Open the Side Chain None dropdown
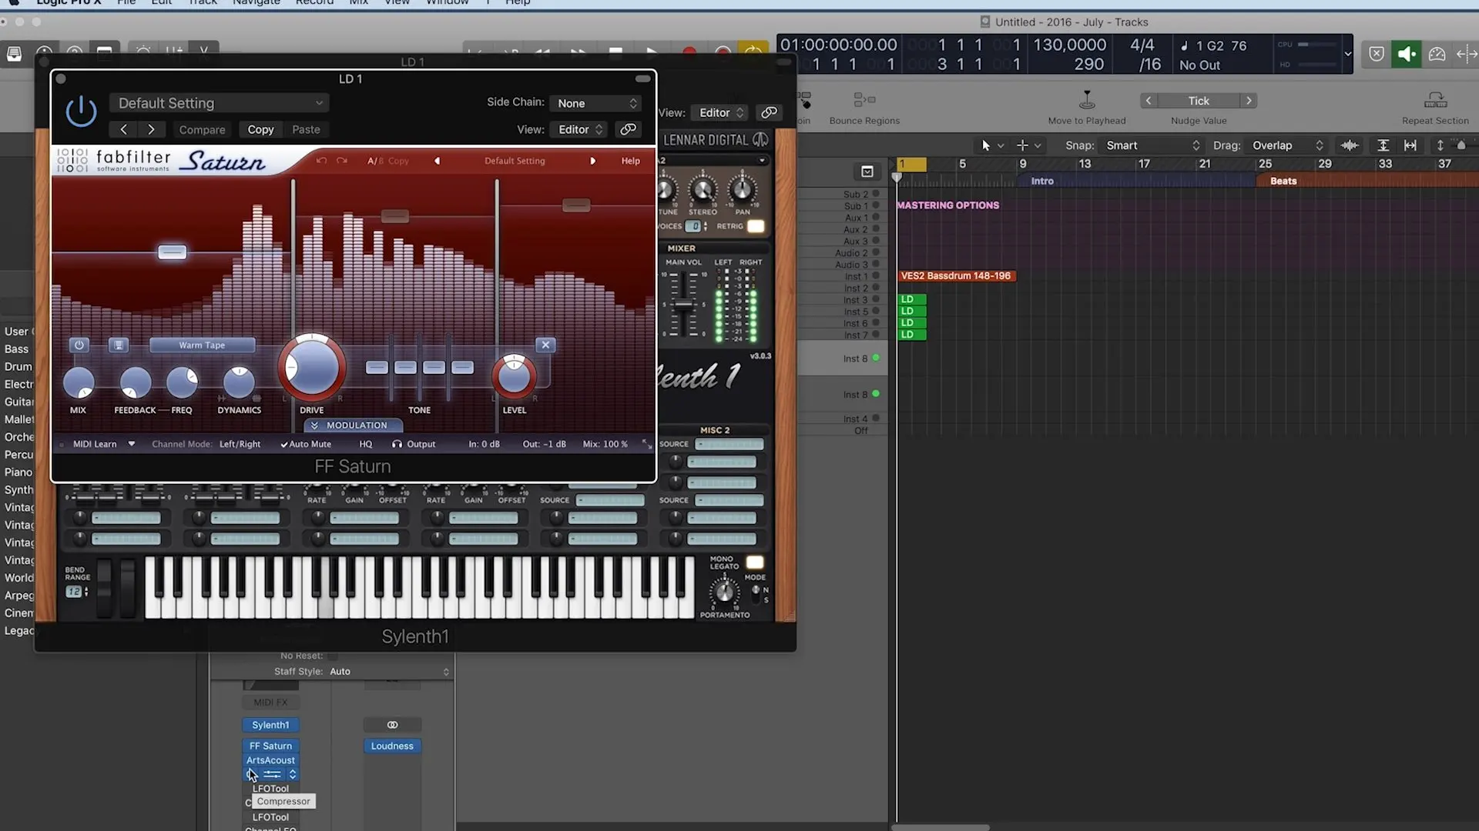Screen dimensions: 1479x831 click(597, 103)
